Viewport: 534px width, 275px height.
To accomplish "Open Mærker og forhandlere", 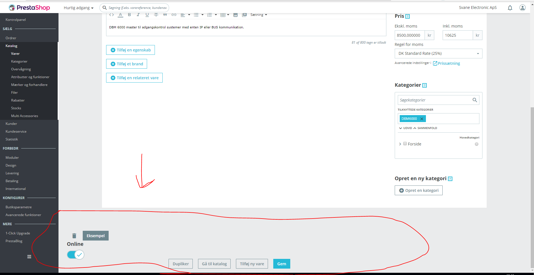I will coord(29,85).
